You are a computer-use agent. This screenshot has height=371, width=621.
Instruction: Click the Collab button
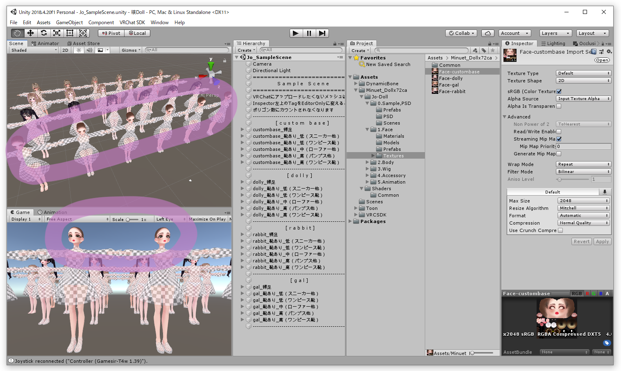pos(461,33)
